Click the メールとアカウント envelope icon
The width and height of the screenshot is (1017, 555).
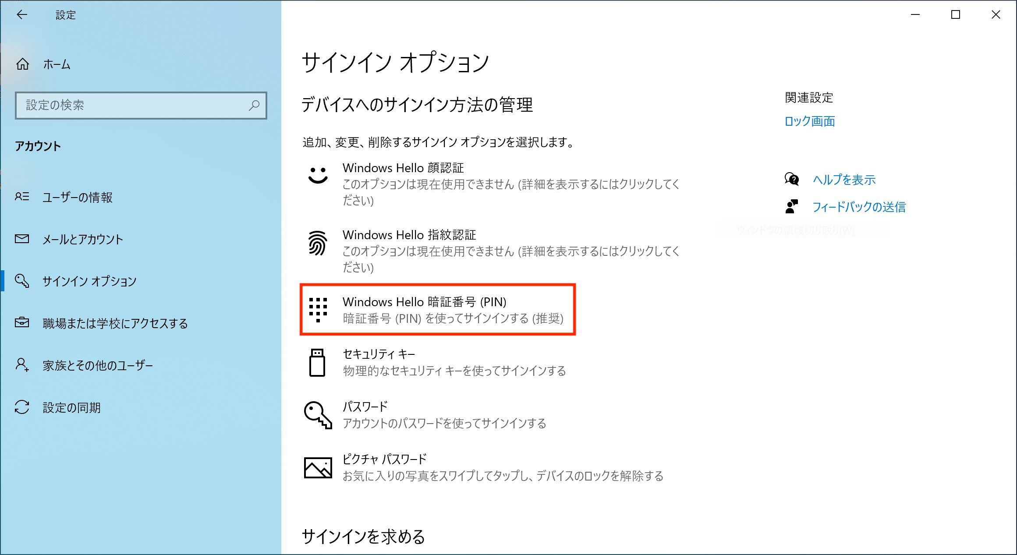(x=22, y=239)
